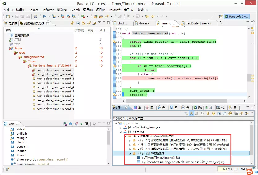This screenshot has width=258, height=175.
Task: Click the 名称 column header
Action: [x=8, y=30]
